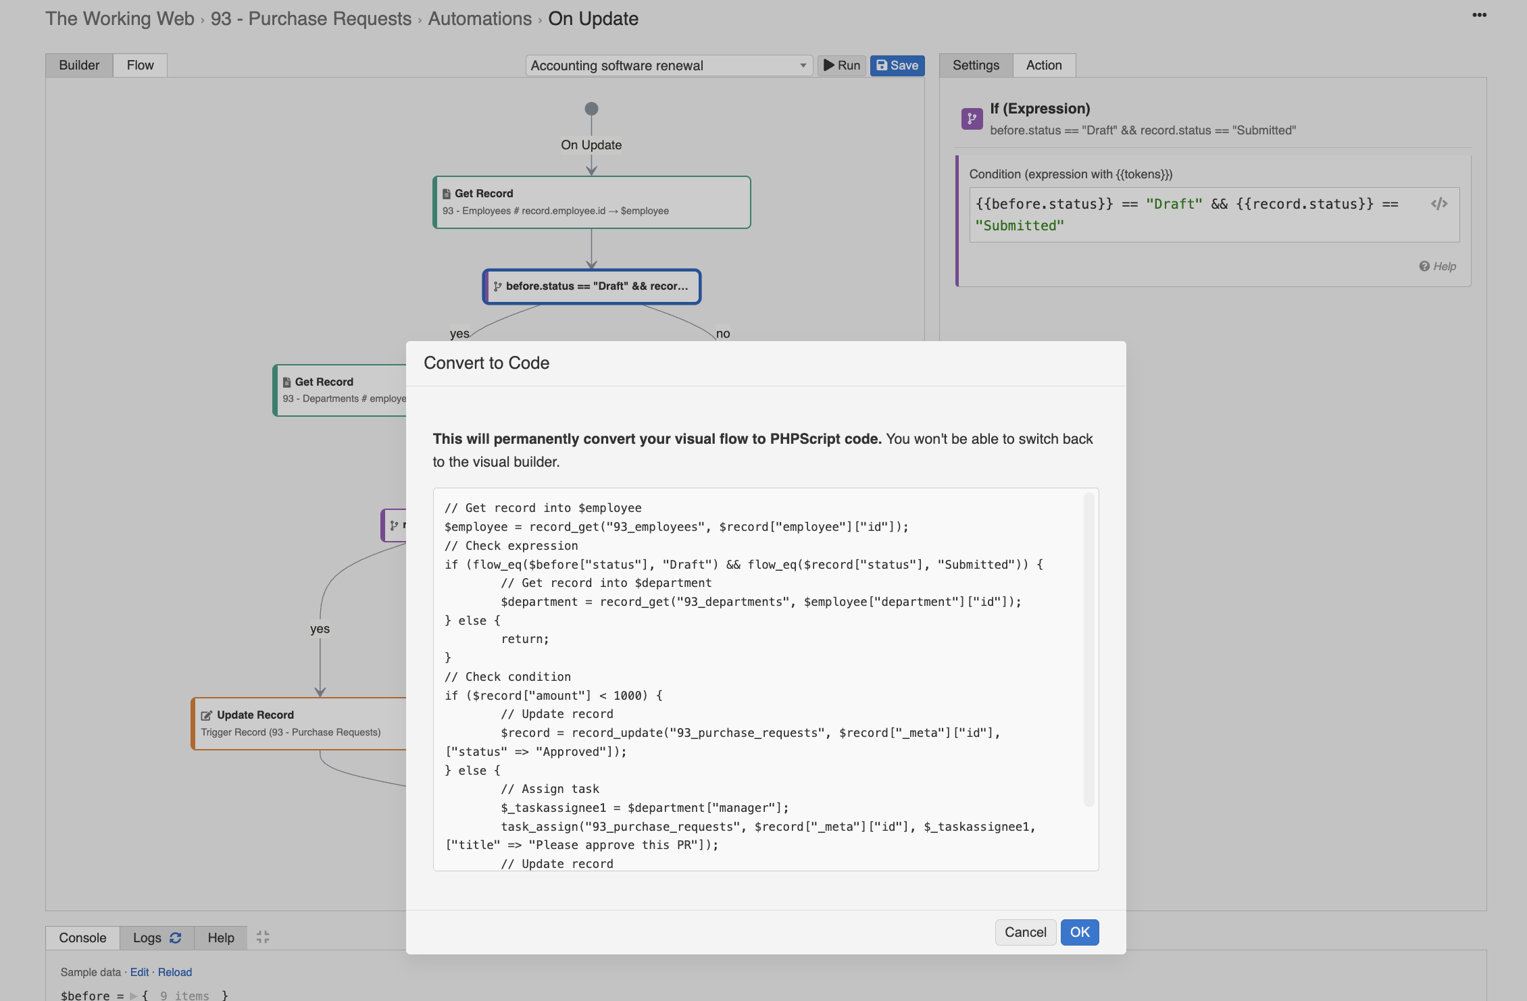Click the Save button
The width and height of the screenshot is (1527, 1001).
(897, 66)
